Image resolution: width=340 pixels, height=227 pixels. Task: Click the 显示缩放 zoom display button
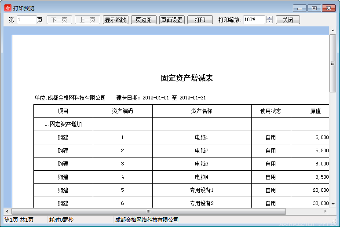tap(115, 20)
